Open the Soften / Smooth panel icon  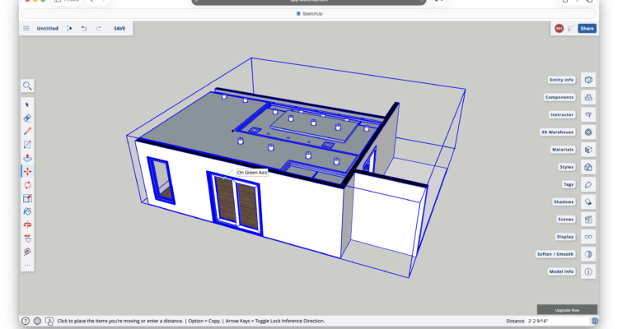[588, 254]
